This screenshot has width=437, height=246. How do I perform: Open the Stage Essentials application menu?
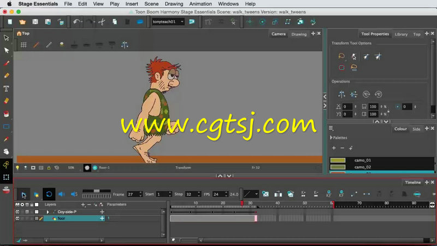38,4
